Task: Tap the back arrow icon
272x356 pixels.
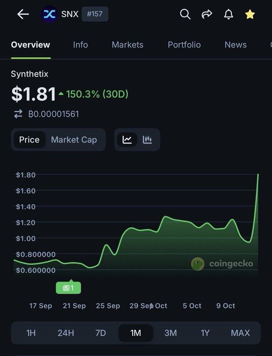Action: point(23,14)
